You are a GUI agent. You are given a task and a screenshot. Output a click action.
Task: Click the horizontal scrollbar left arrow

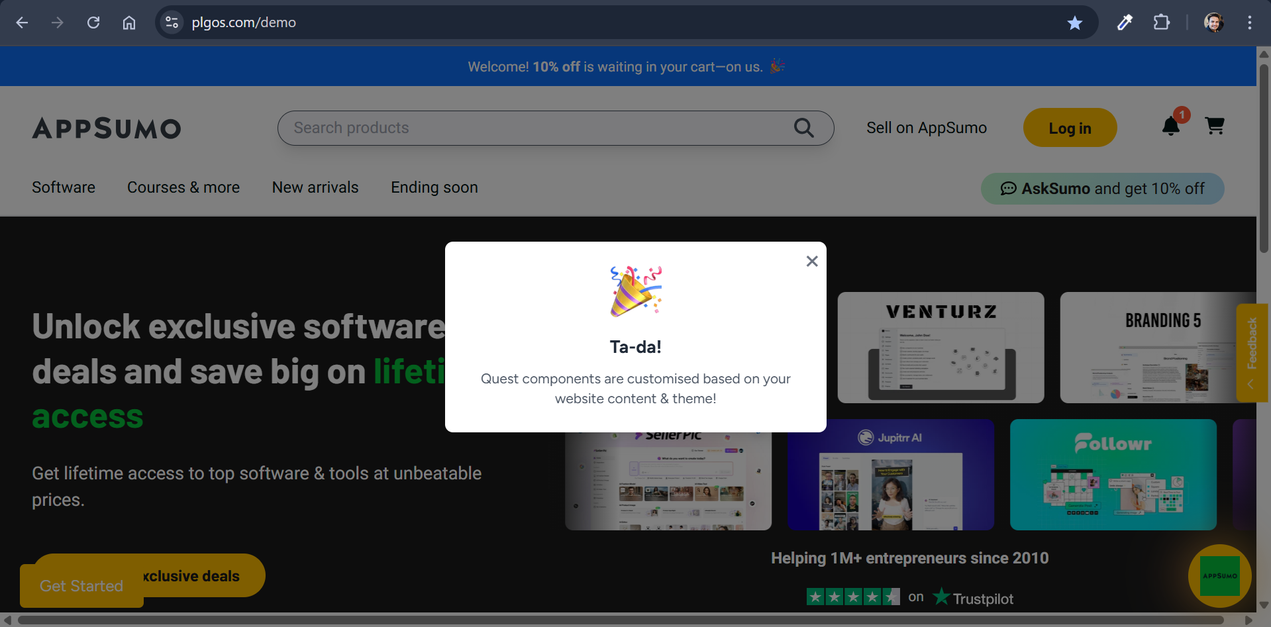pos(7,620)
